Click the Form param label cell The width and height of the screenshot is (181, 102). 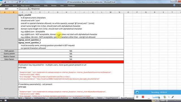tap(9, 29)
